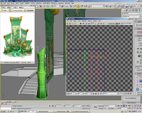The image size is (142, 113).
Task: Click the Key Filters button
Action: click(x=111, y=108)
